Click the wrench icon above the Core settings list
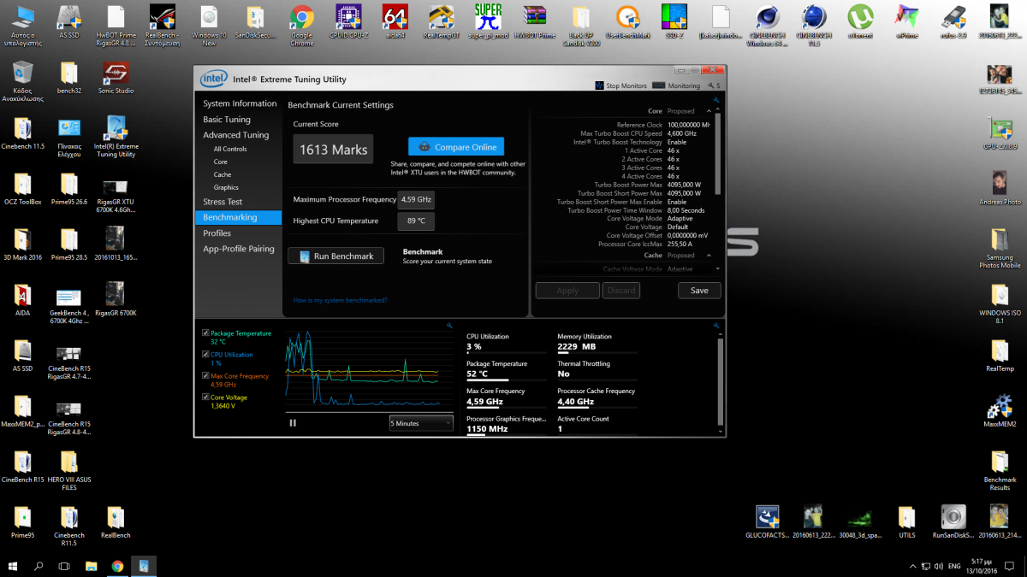1027x577 pixels. 716,100
